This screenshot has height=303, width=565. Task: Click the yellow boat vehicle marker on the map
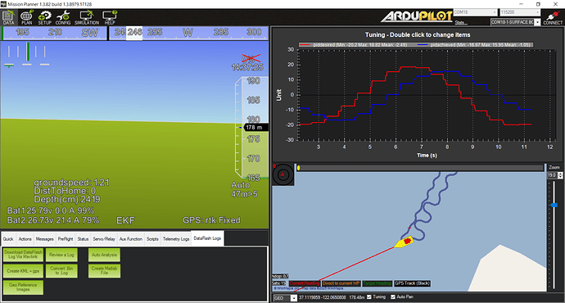(x=404, y=242)
